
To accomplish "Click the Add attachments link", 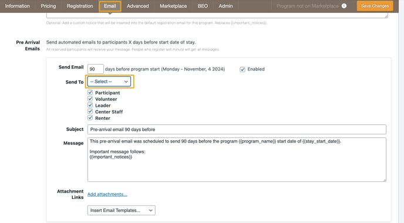I will coord(107,194).
